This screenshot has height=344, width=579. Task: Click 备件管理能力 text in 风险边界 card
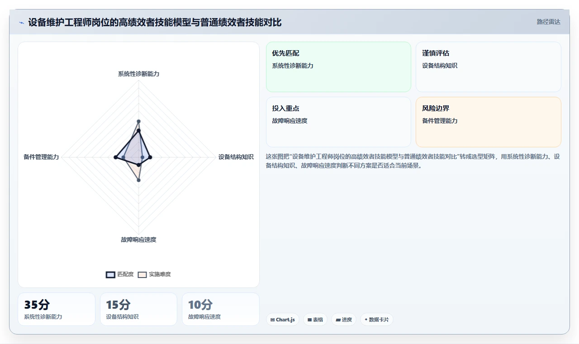pos(440,121)
